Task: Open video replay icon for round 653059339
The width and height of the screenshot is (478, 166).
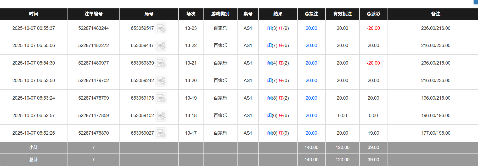Action: tap(161, 63)
